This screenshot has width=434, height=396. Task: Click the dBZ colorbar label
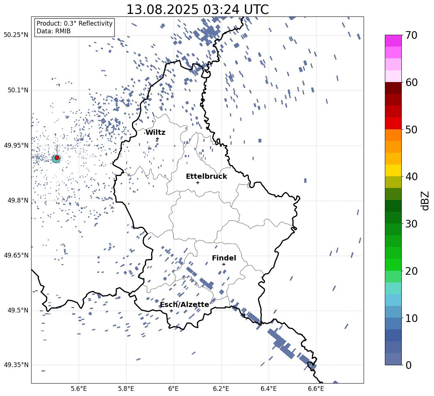(425, 200)
